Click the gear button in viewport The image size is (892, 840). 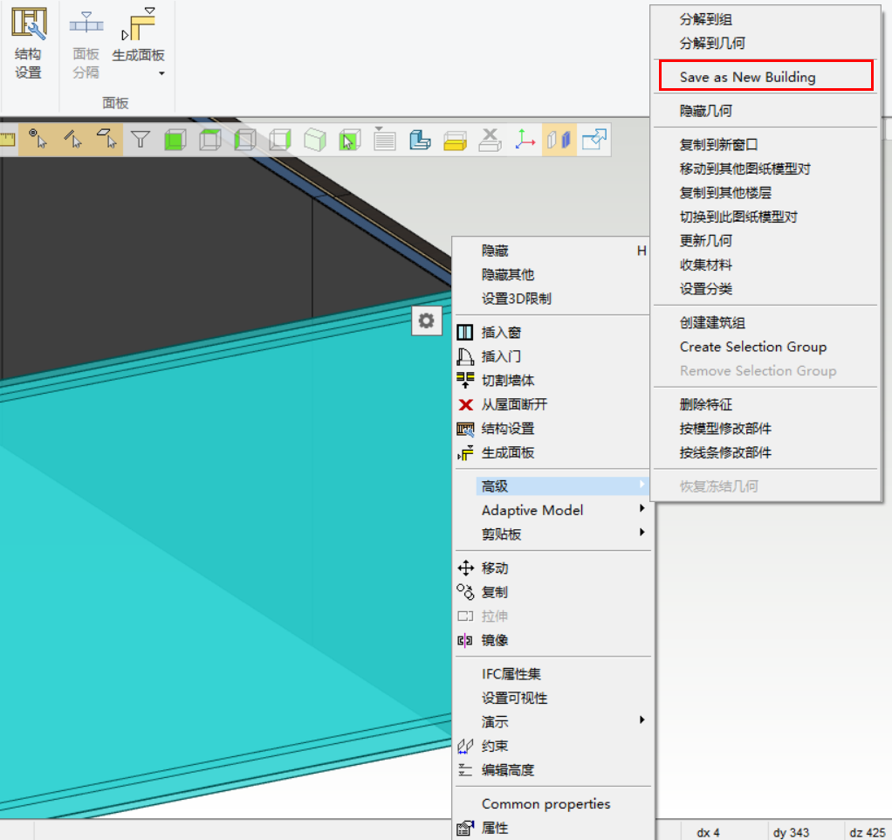tap(427, 320)
